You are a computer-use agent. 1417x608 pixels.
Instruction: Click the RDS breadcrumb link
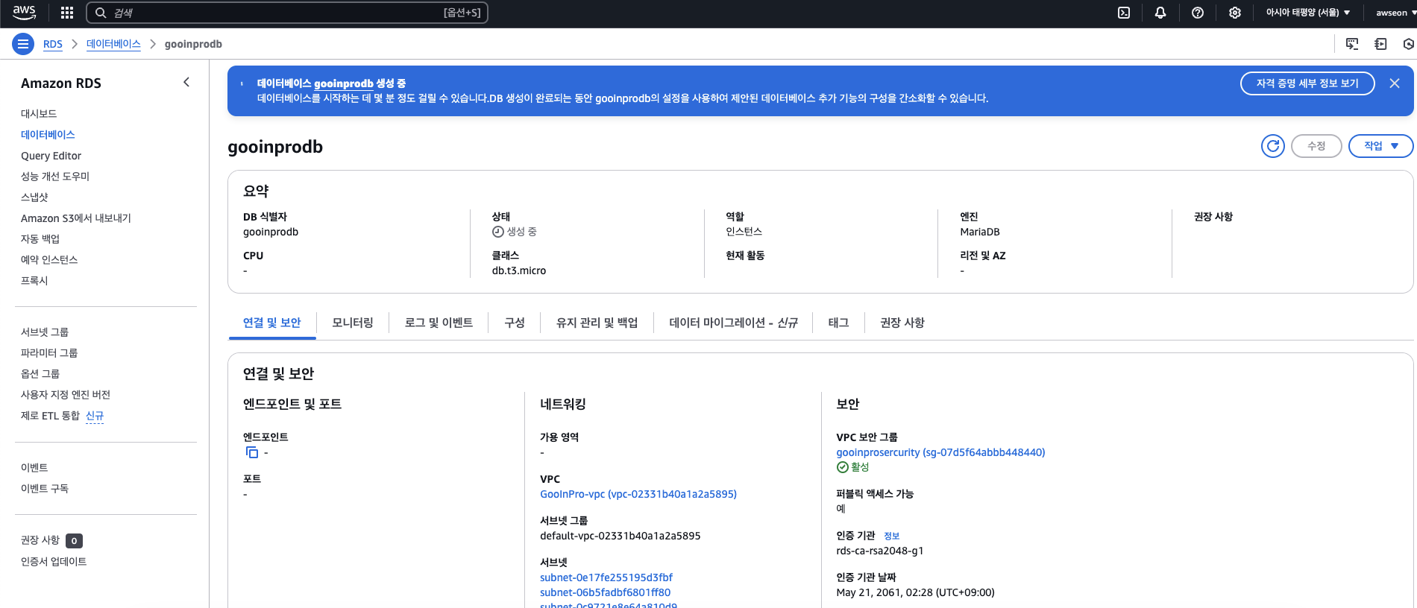[x=53, y=44]
